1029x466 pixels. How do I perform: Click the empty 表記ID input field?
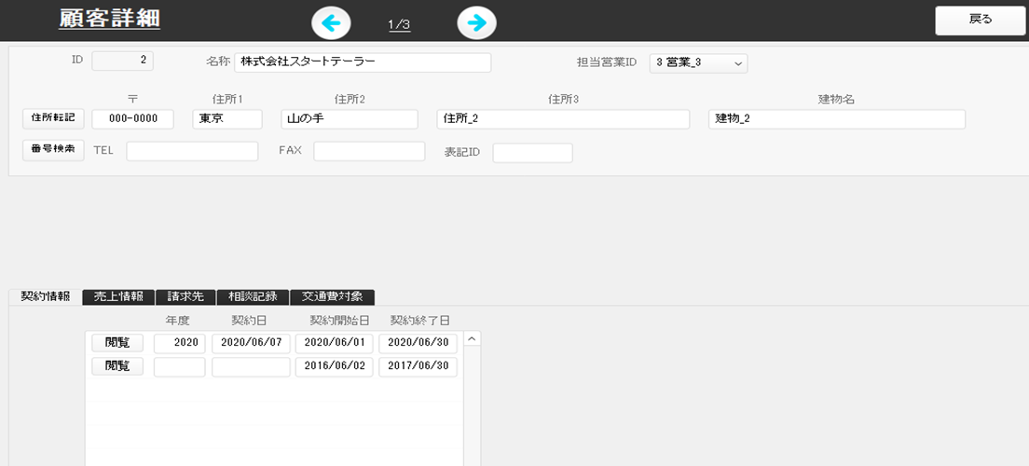[x=533, y=153]
